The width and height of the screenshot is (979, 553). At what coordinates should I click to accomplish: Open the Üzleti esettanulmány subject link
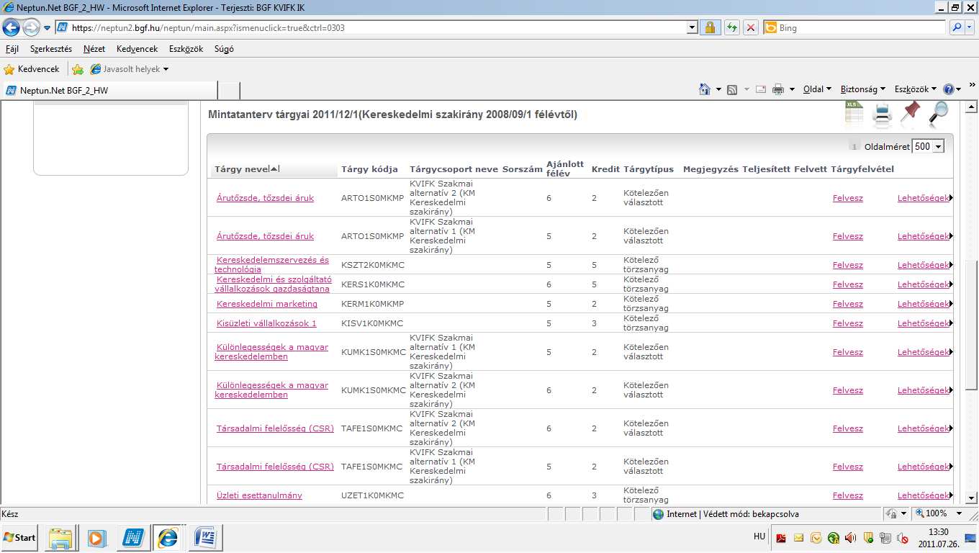click(259, 495)
